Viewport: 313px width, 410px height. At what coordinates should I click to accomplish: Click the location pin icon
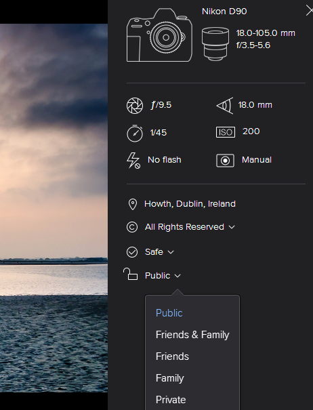[x=133, y=204]
